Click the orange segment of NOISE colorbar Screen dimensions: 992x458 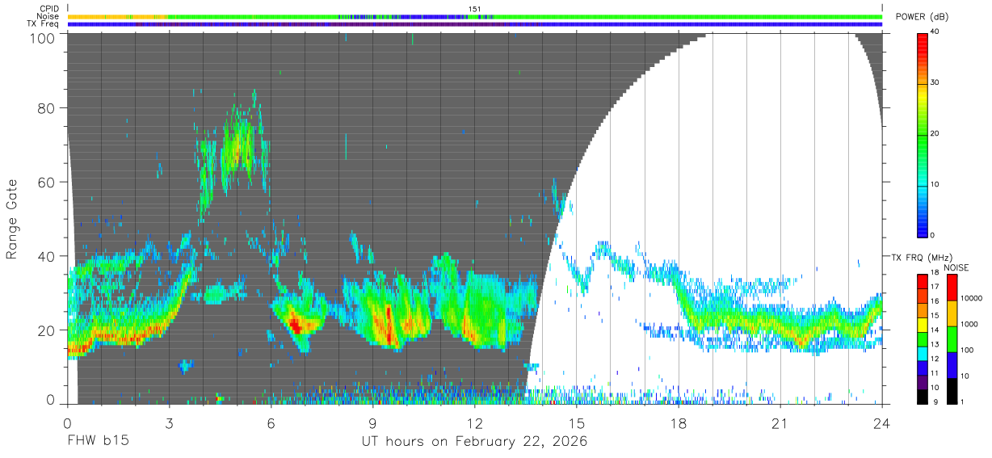point(952,313)
